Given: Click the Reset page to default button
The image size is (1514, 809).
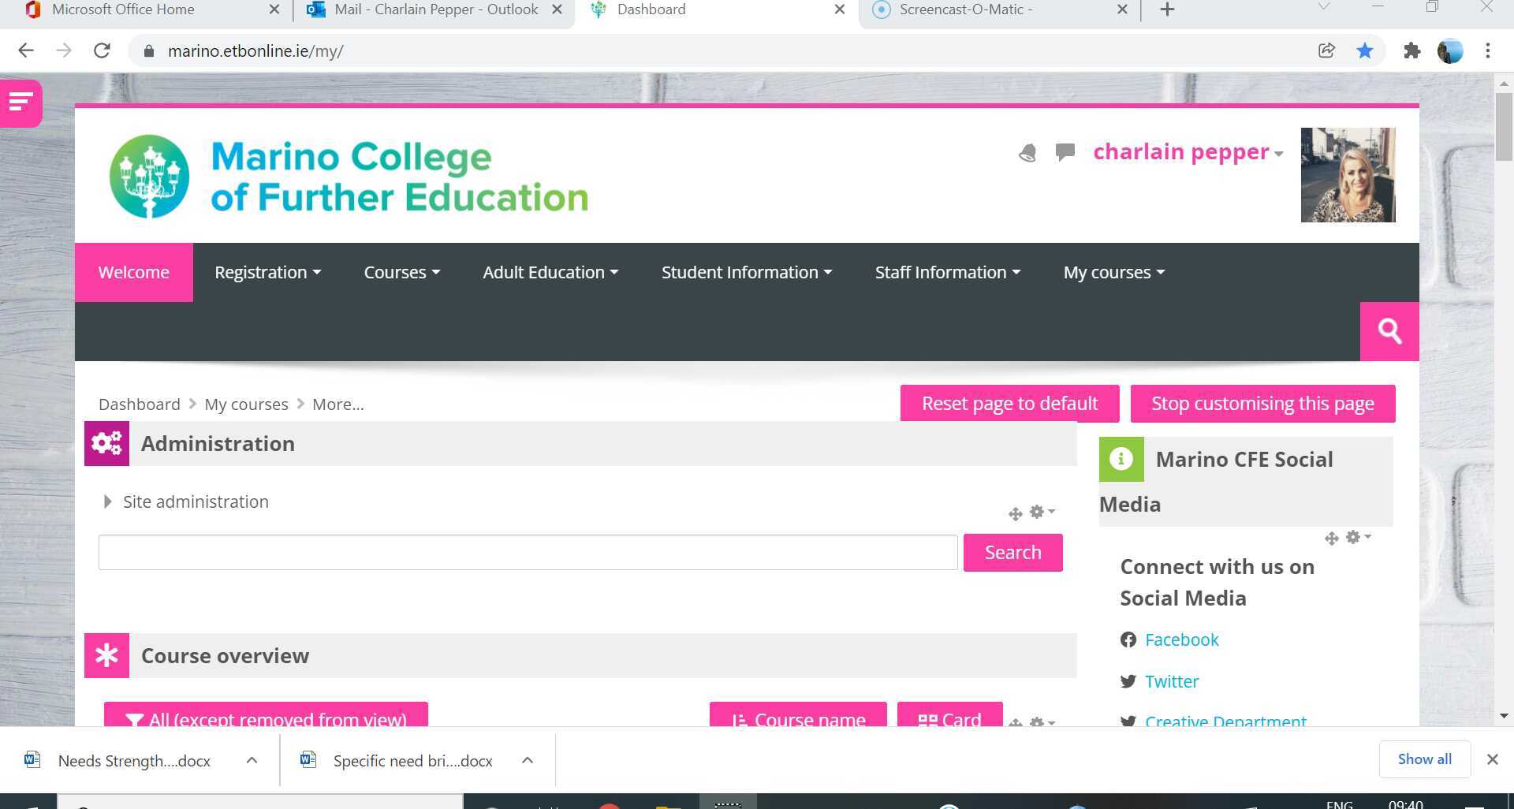Looking at the screenshot, I should click(1009, 403).
